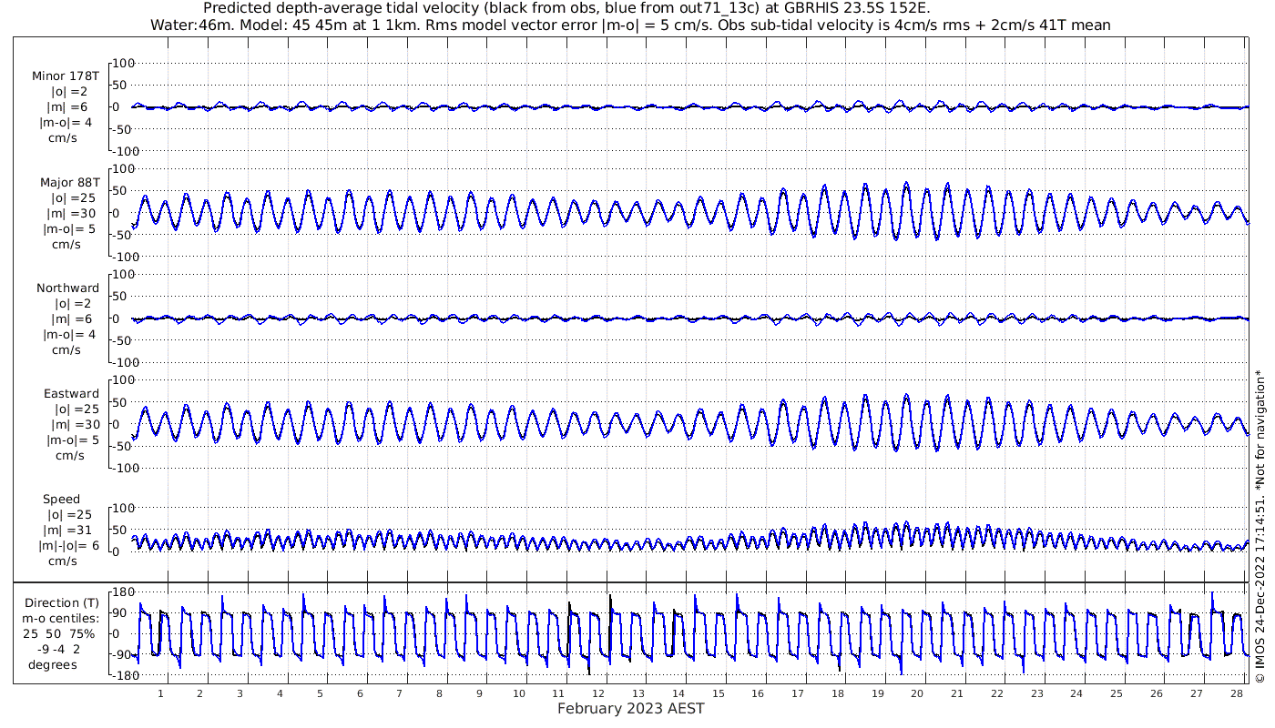Screen dimensions: 1275x728
Task: Click the '-180' tick on the Direction axis
Action: pos(122,675)
